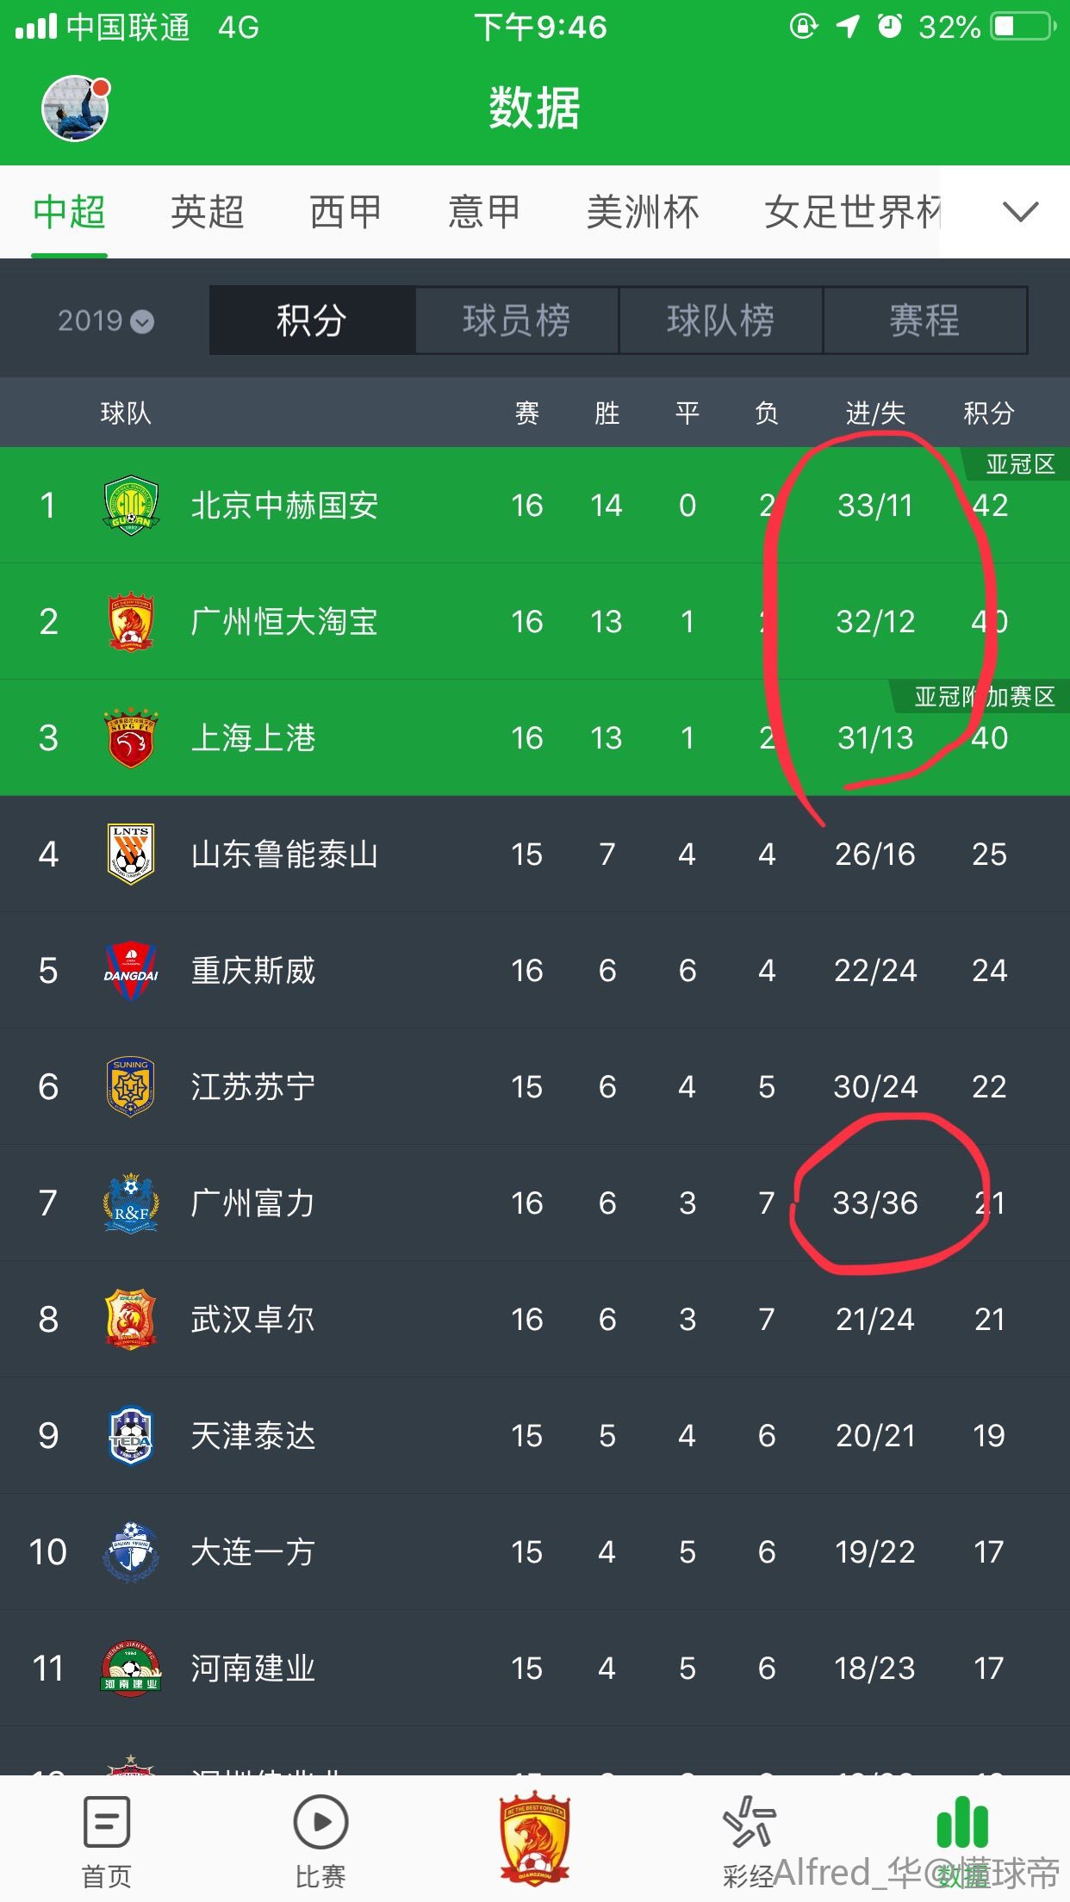The image size is (1070, 1902).
Task: Switch to the 英超 league tab
Action: pos(207,212)
